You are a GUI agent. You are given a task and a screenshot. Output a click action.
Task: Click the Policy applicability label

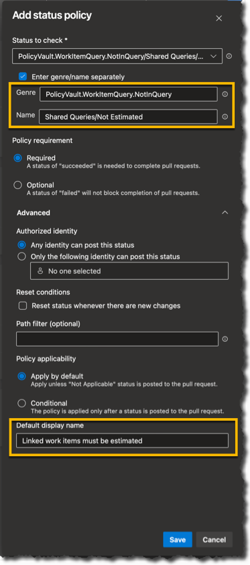46,359
